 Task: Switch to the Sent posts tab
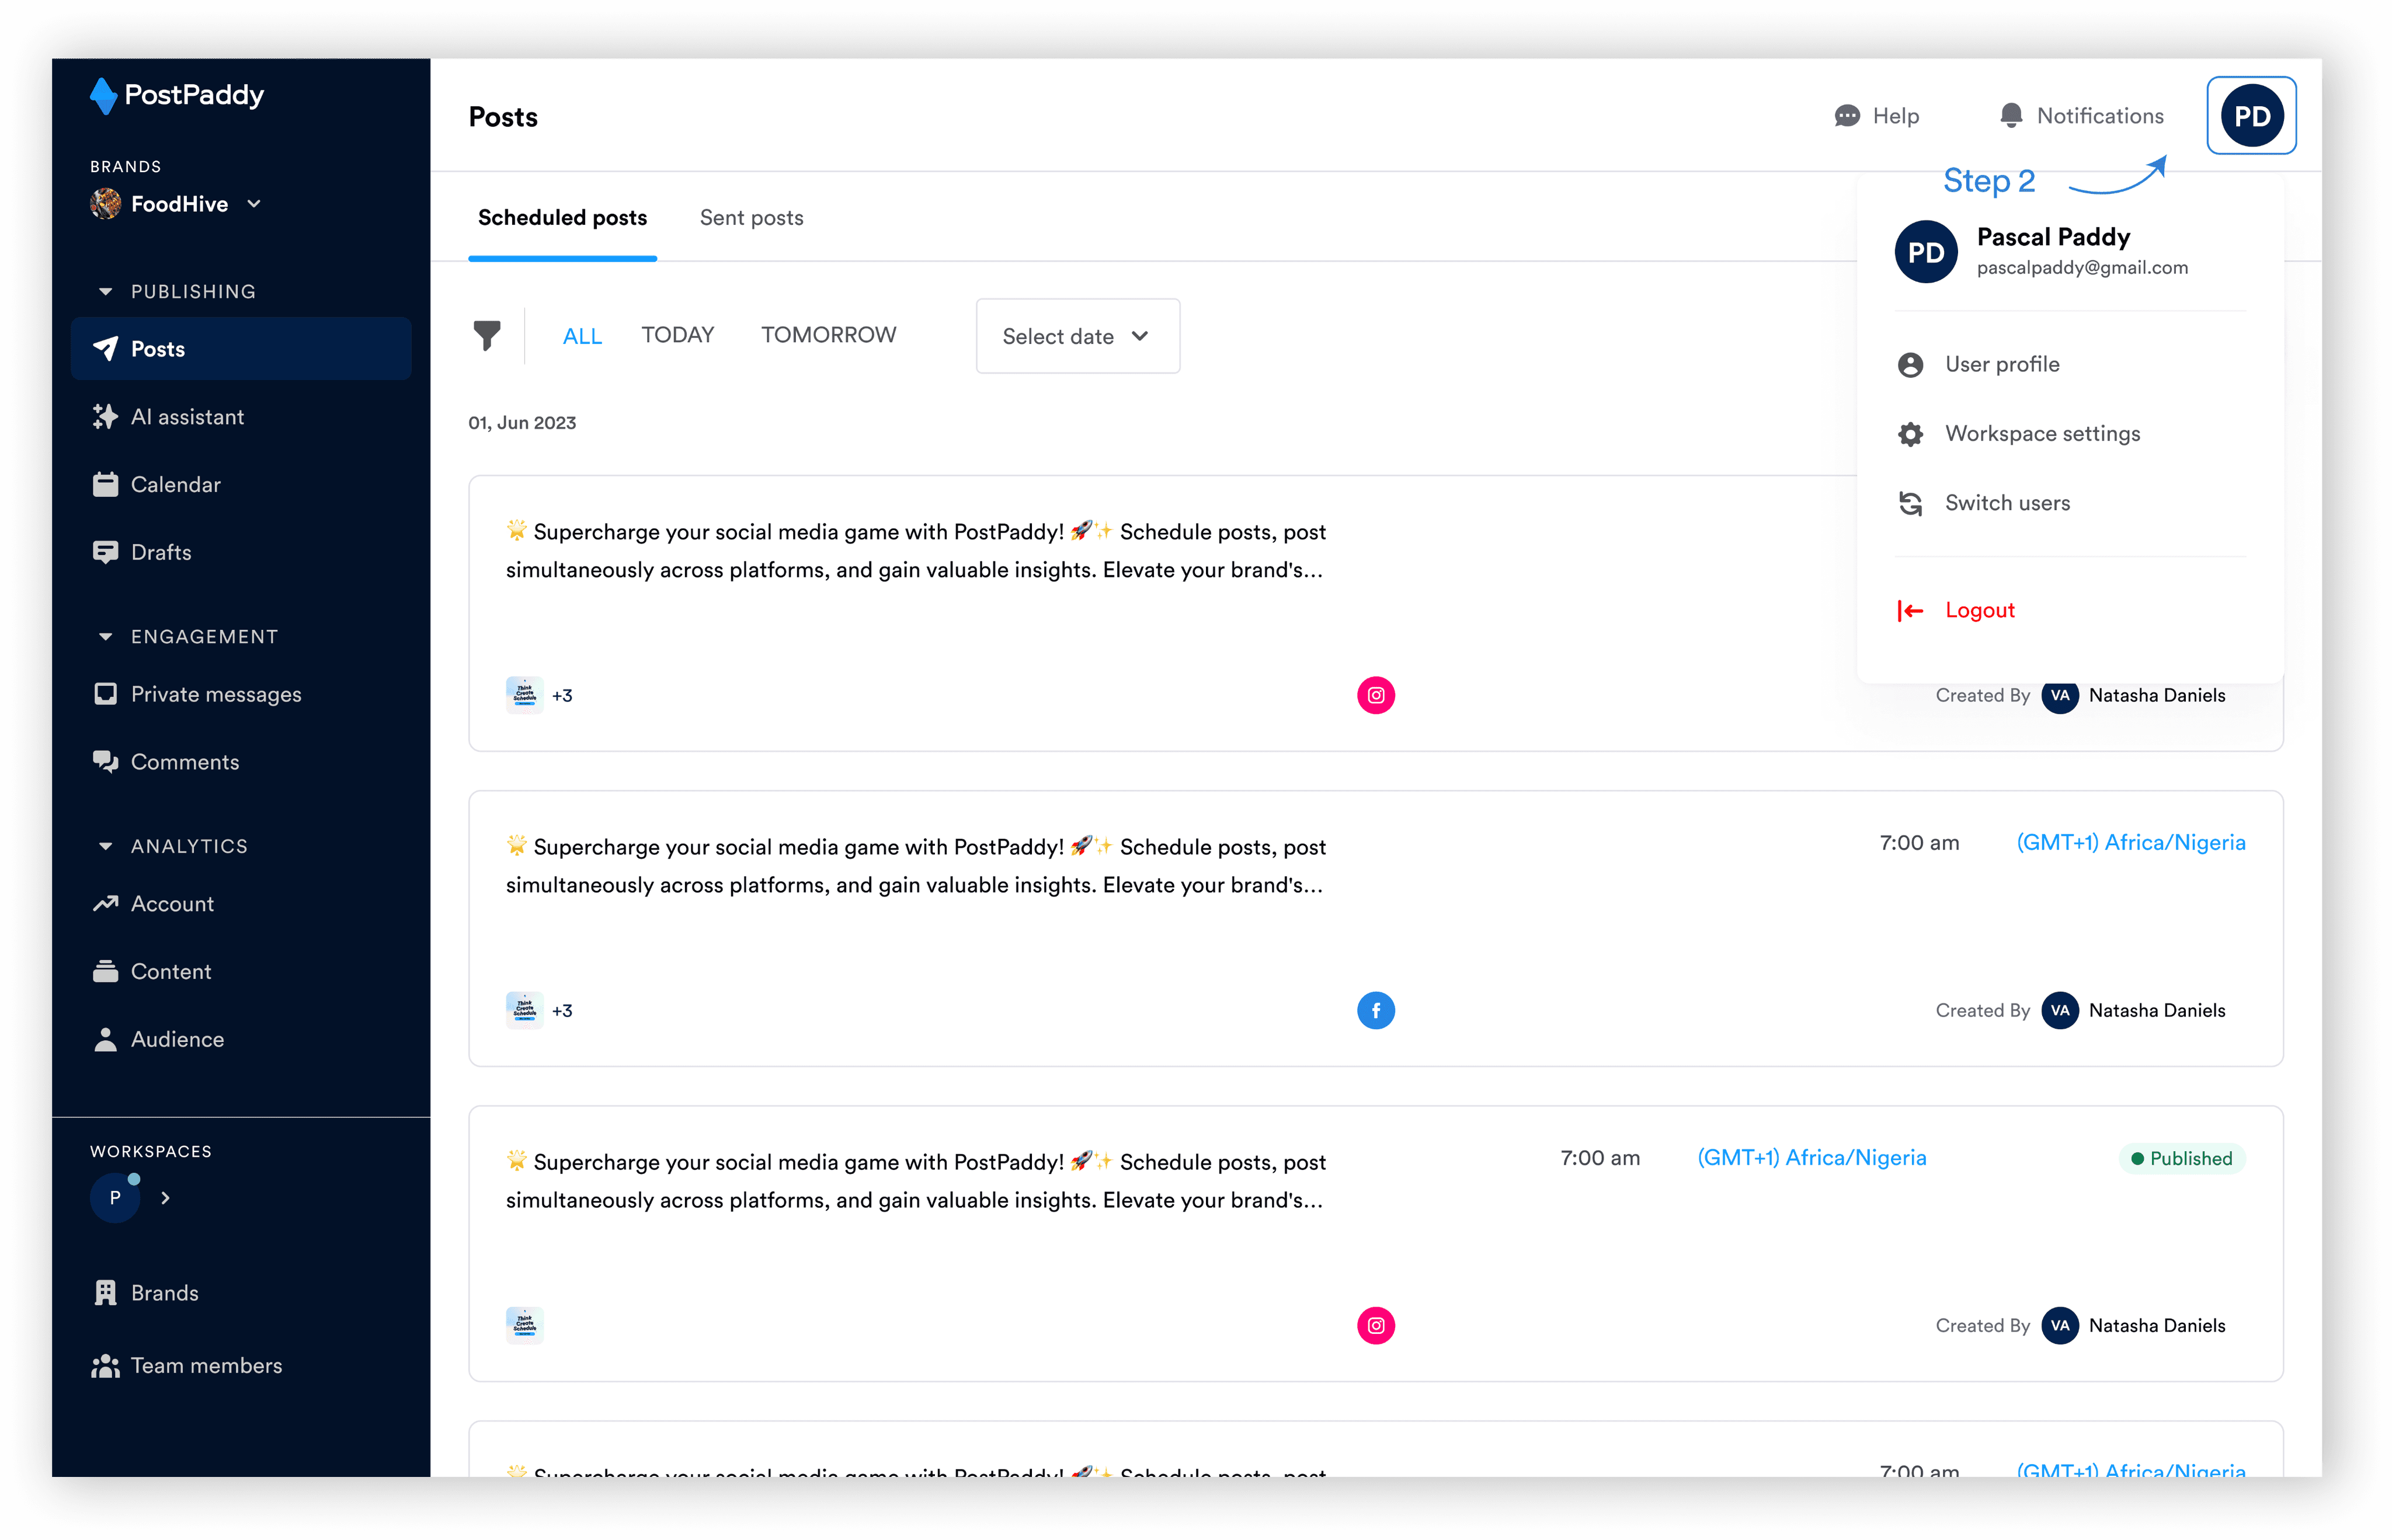(752, 218)
